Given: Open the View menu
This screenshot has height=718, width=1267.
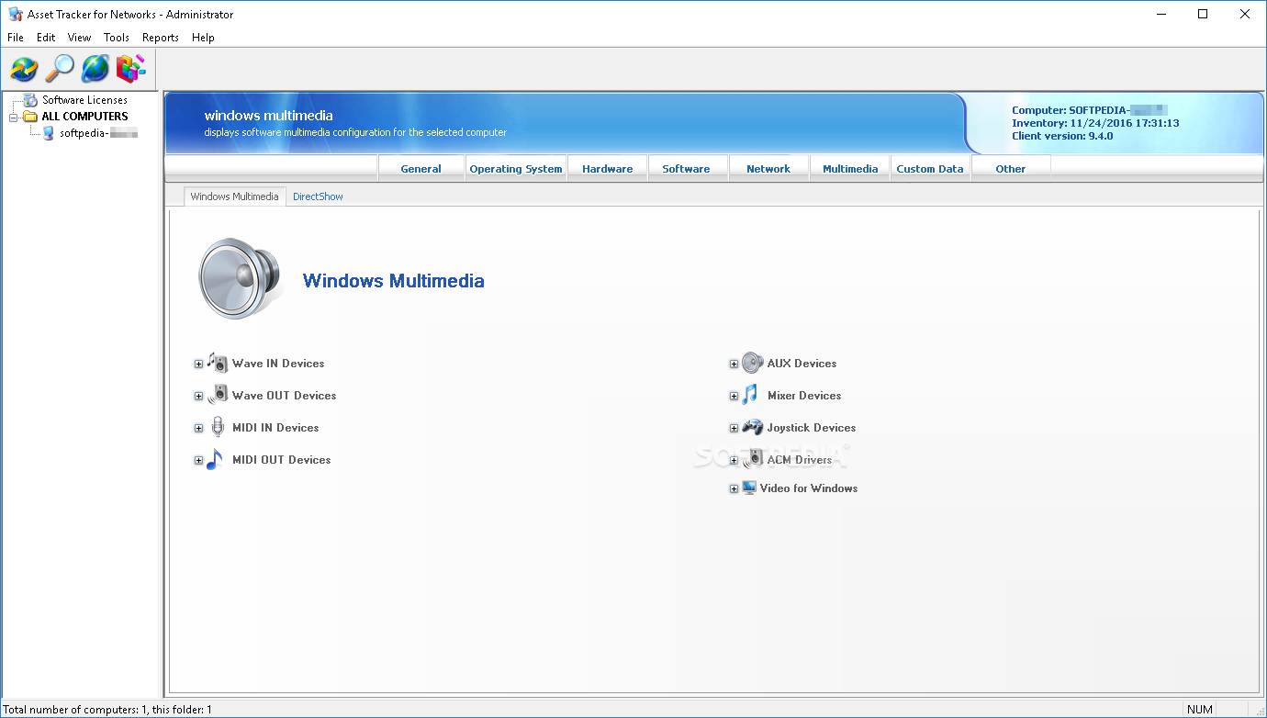Looking at the screenshot, I should click(x=79, y=38).
